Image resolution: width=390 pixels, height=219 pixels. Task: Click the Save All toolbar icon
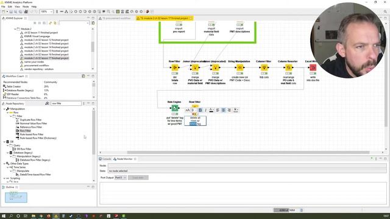(20, 12)
